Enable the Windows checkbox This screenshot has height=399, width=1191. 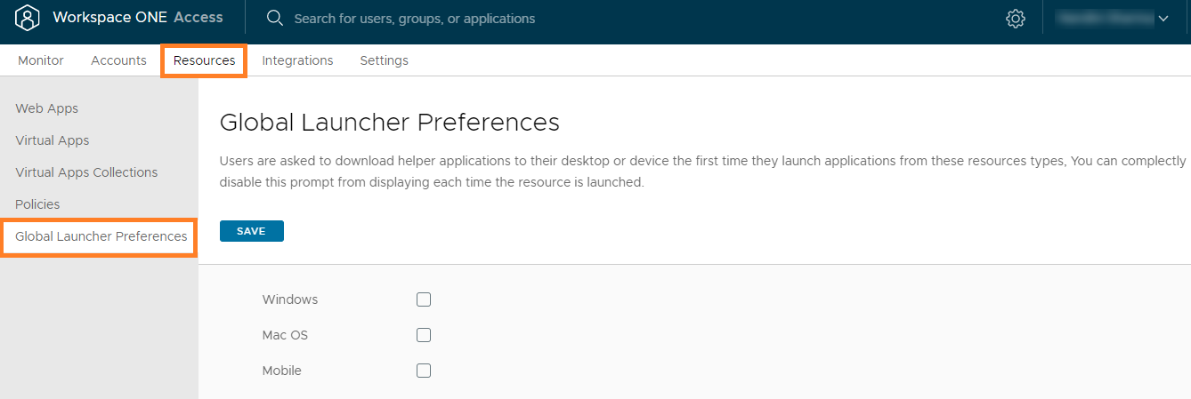click(424, 299)
